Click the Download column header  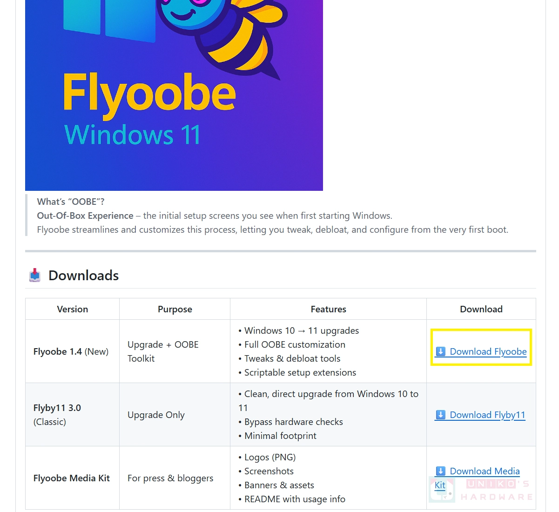(x=481, y=309)
